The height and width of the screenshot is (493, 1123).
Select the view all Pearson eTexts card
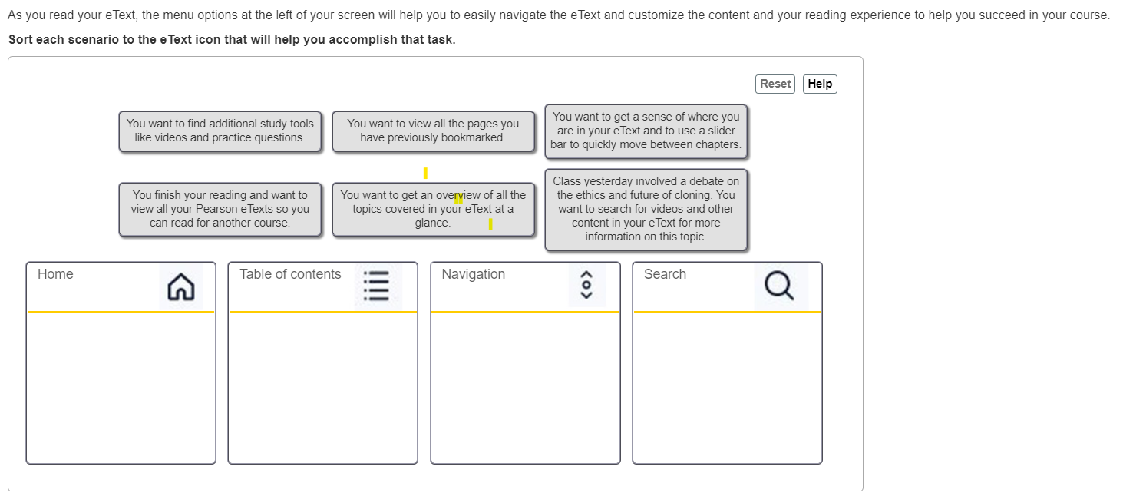220,209
